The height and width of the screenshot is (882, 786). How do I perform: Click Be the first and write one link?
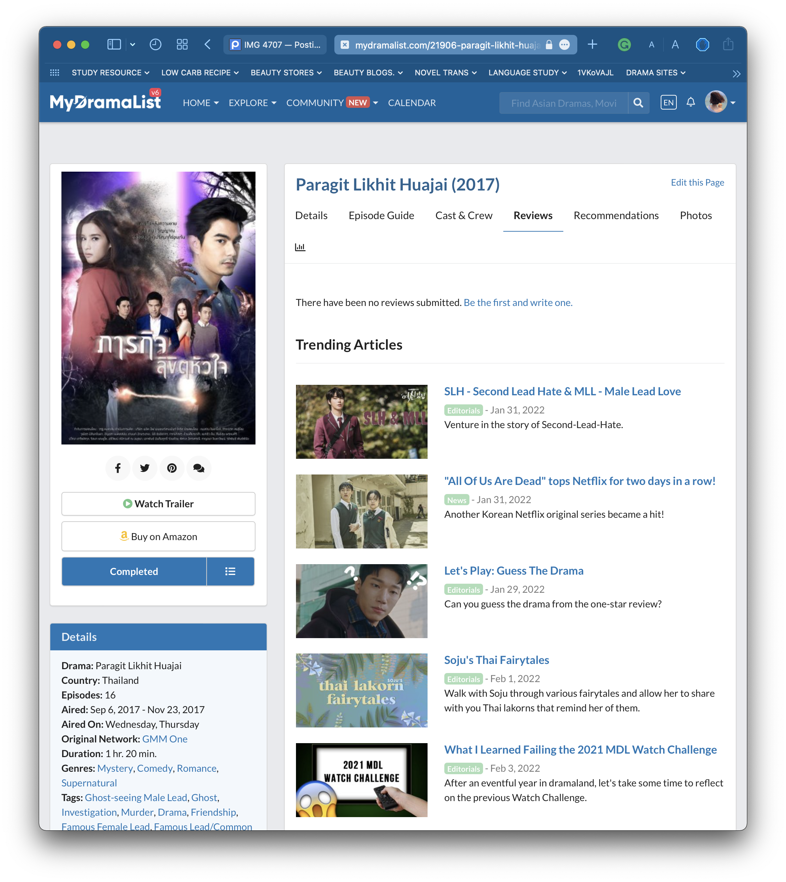tap(518, 302)
